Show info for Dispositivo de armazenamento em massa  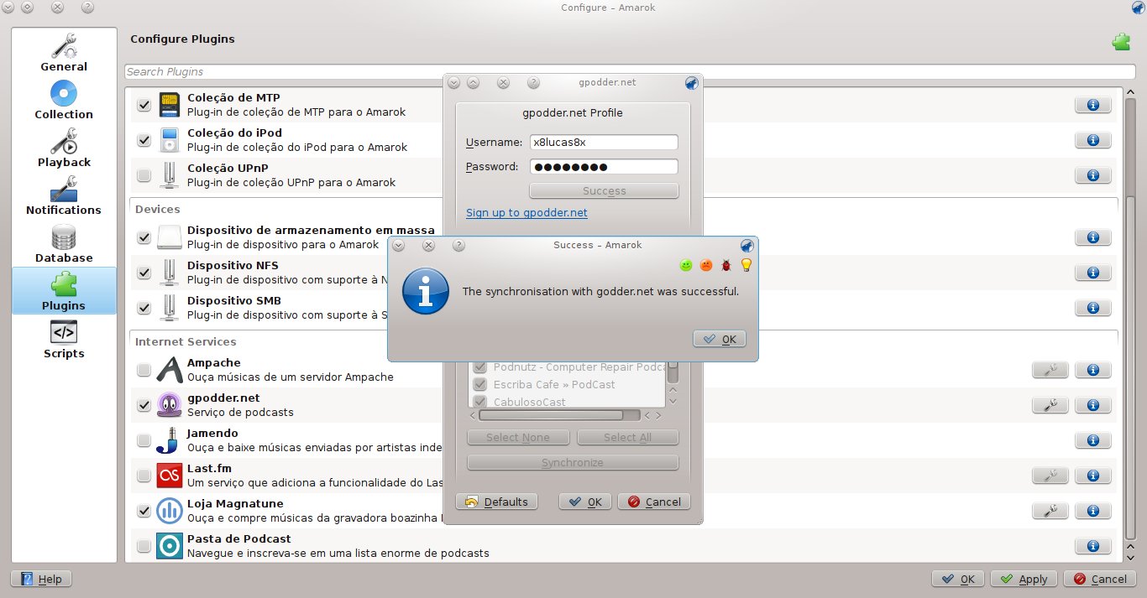click(x=1092, y=237)
